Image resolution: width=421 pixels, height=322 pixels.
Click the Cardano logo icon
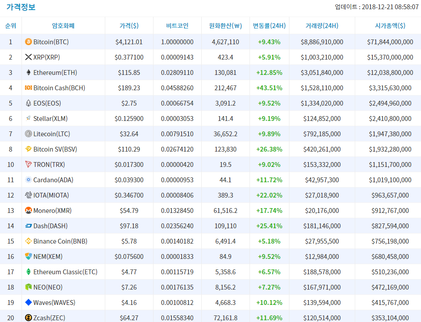point(28,180)
